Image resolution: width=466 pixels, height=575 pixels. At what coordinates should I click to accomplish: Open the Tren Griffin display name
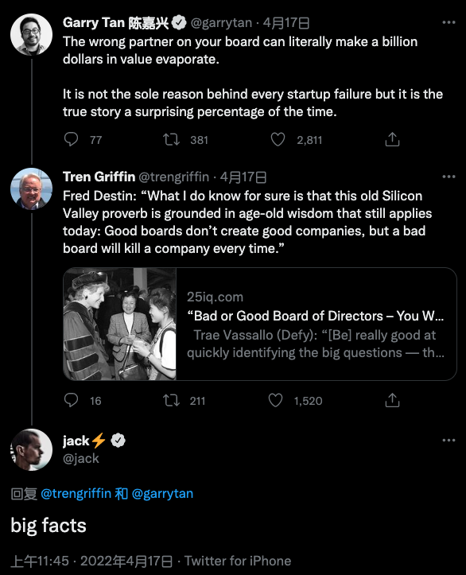click(99, 177)
